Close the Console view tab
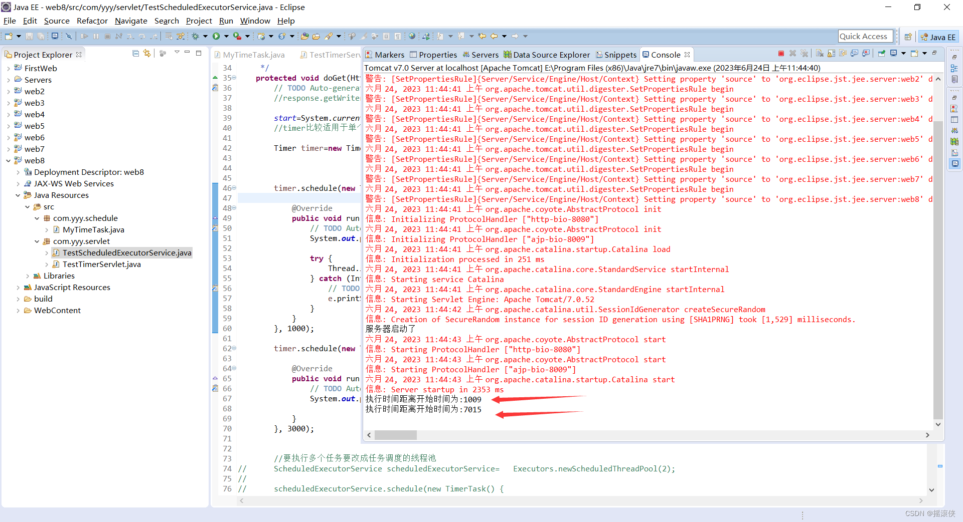Screen dimensions: 963x522 (x=687, y=55)
